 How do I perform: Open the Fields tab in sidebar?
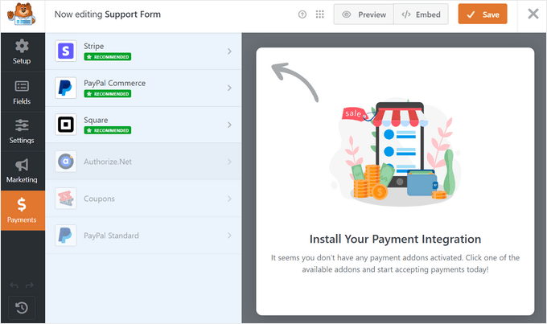[23, 92]
